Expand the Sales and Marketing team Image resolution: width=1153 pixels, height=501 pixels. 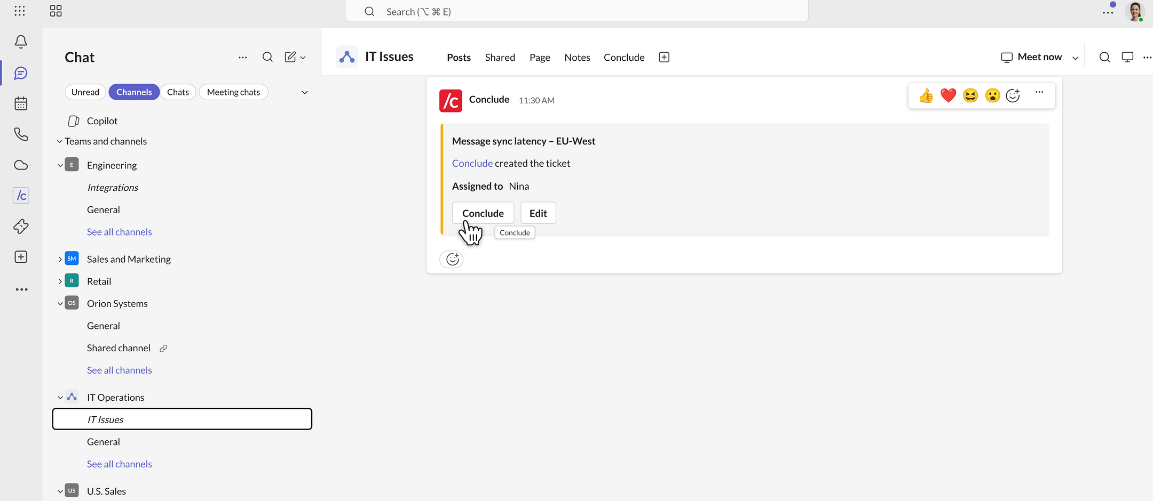[x=60, y=259]
